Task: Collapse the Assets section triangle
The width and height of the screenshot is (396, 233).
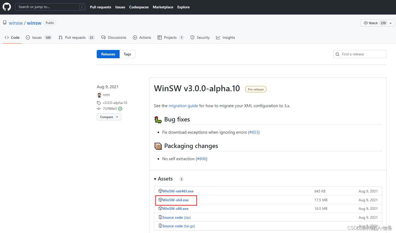Action: point(155,179)
